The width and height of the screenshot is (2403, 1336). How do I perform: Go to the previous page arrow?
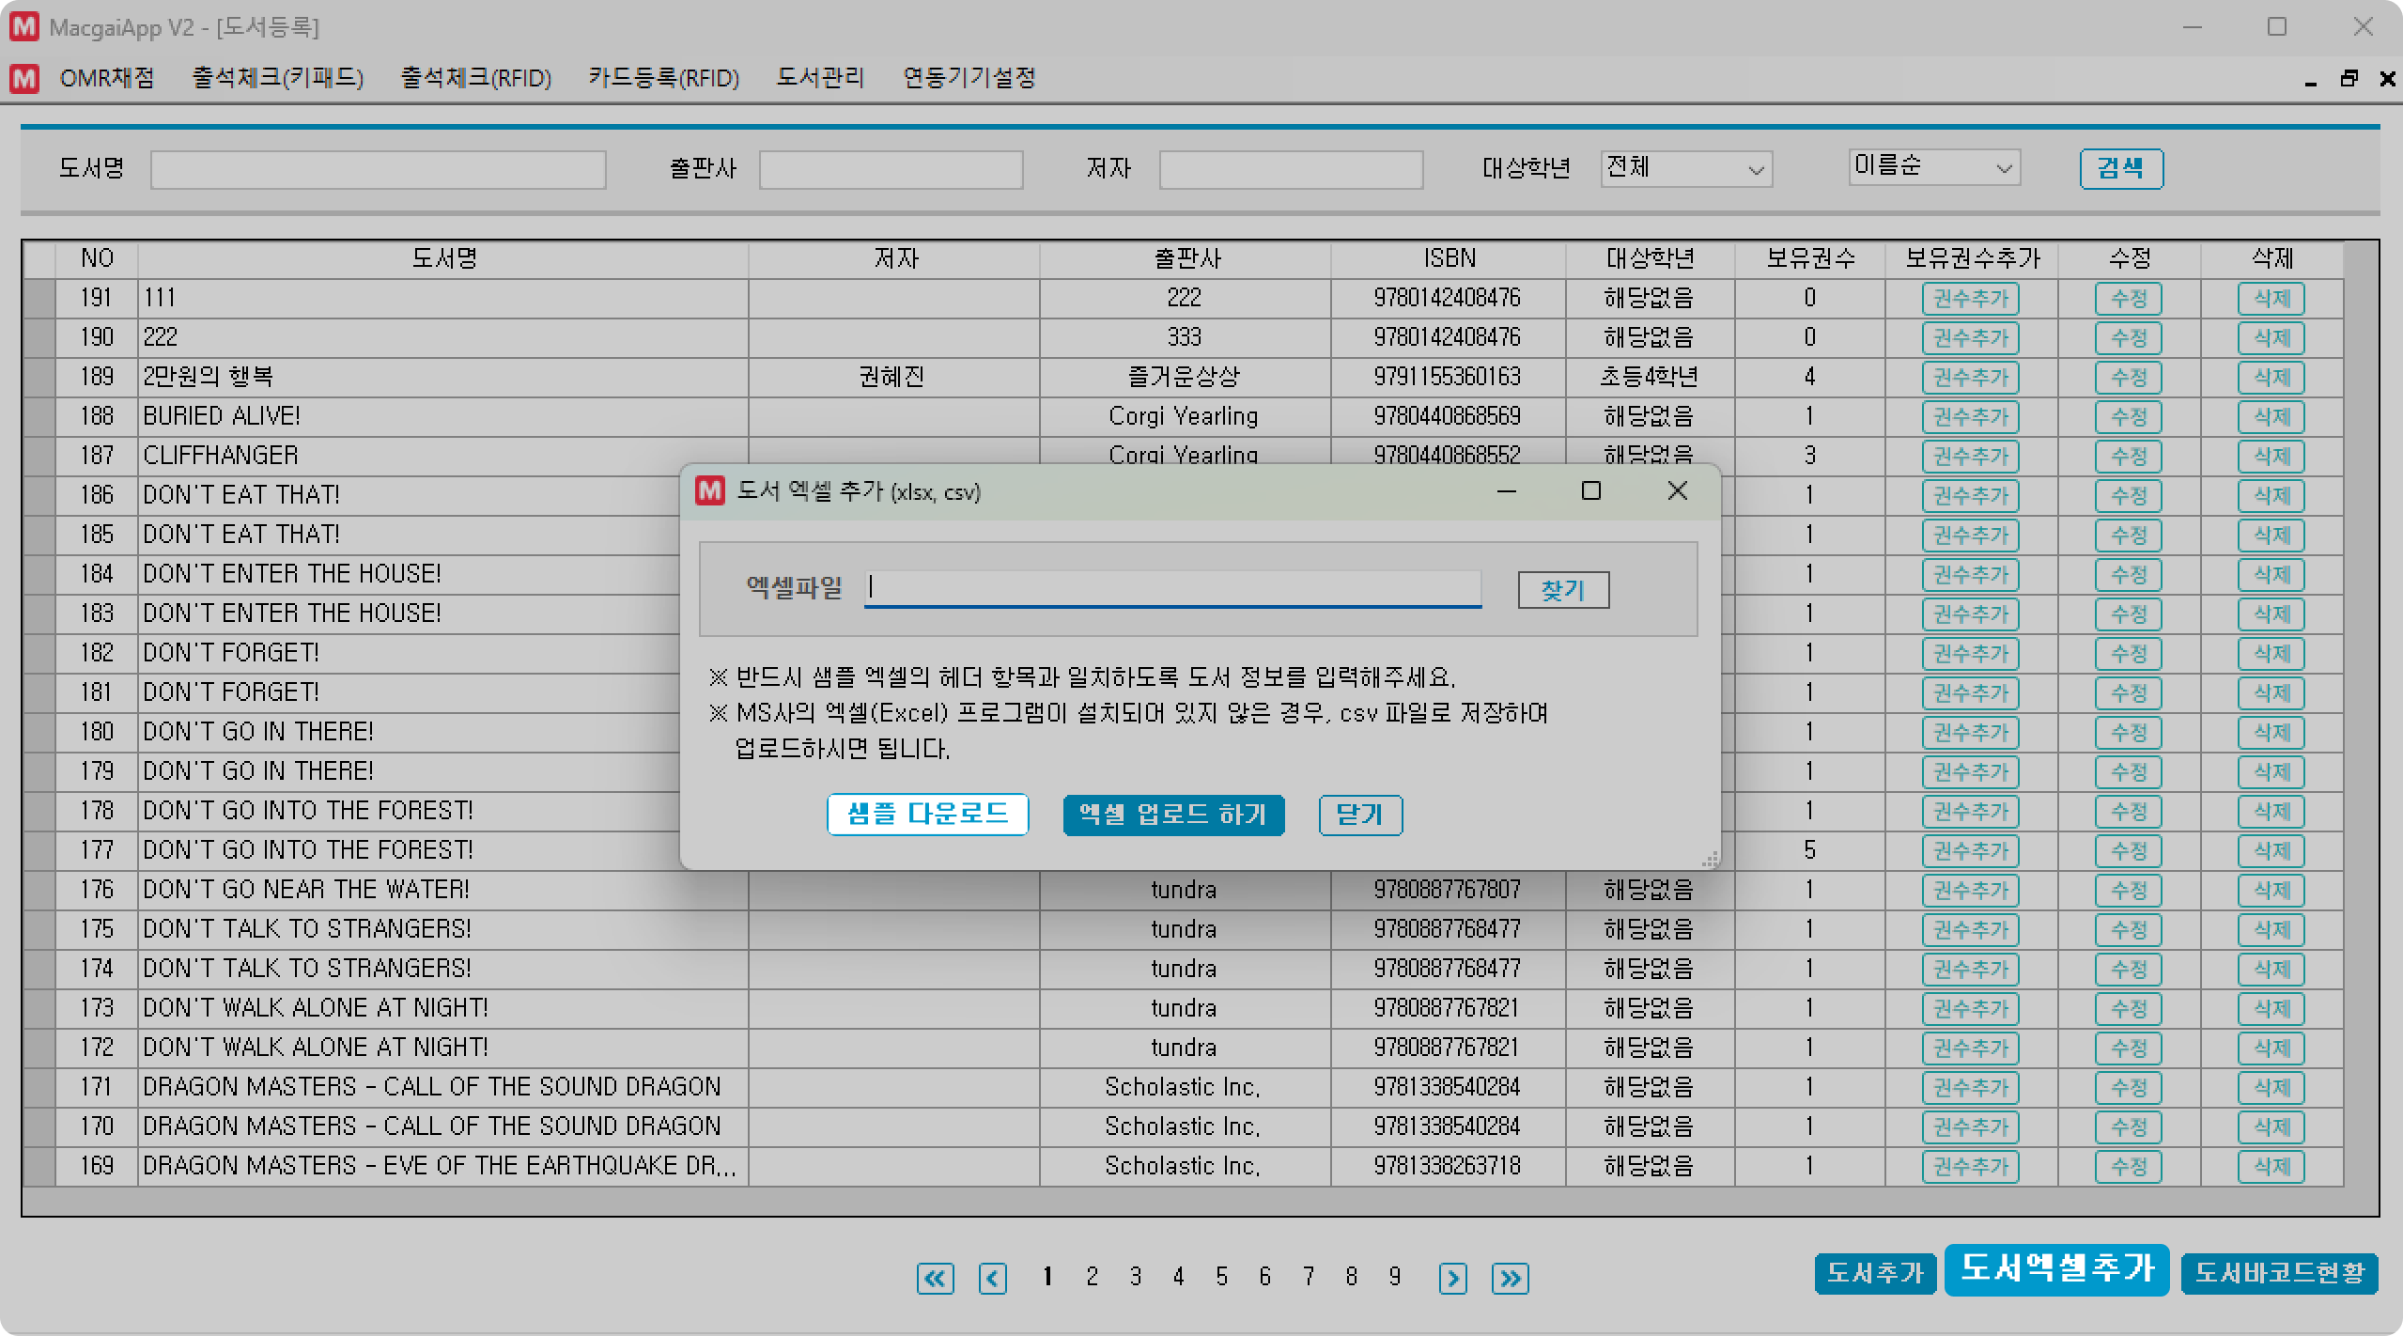coord(992,1278)
